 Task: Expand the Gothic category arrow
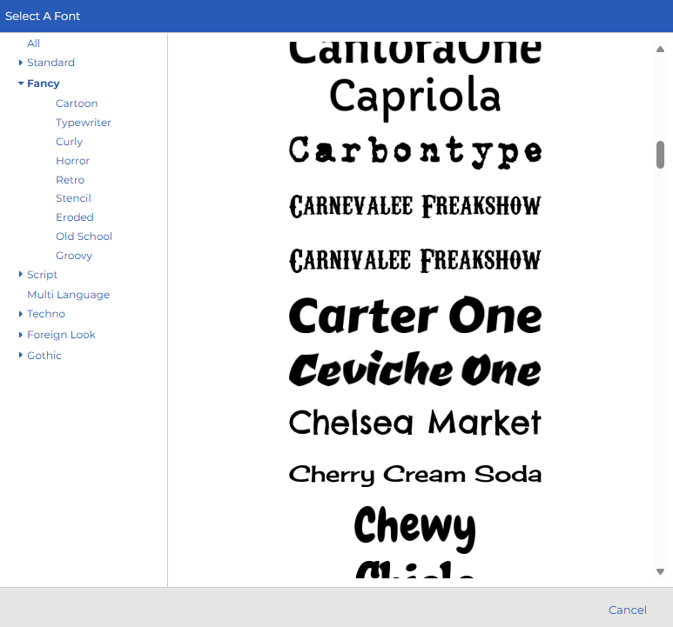pos(20,356)
